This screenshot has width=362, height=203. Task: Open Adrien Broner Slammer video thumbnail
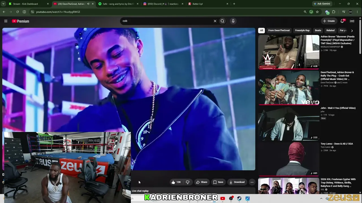(289, 52)
